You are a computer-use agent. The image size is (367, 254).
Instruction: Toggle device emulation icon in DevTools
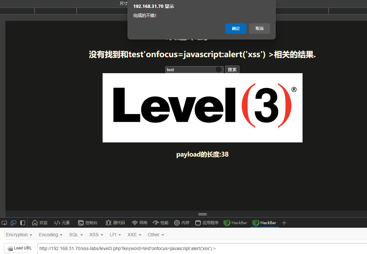(x=13, y=223)
